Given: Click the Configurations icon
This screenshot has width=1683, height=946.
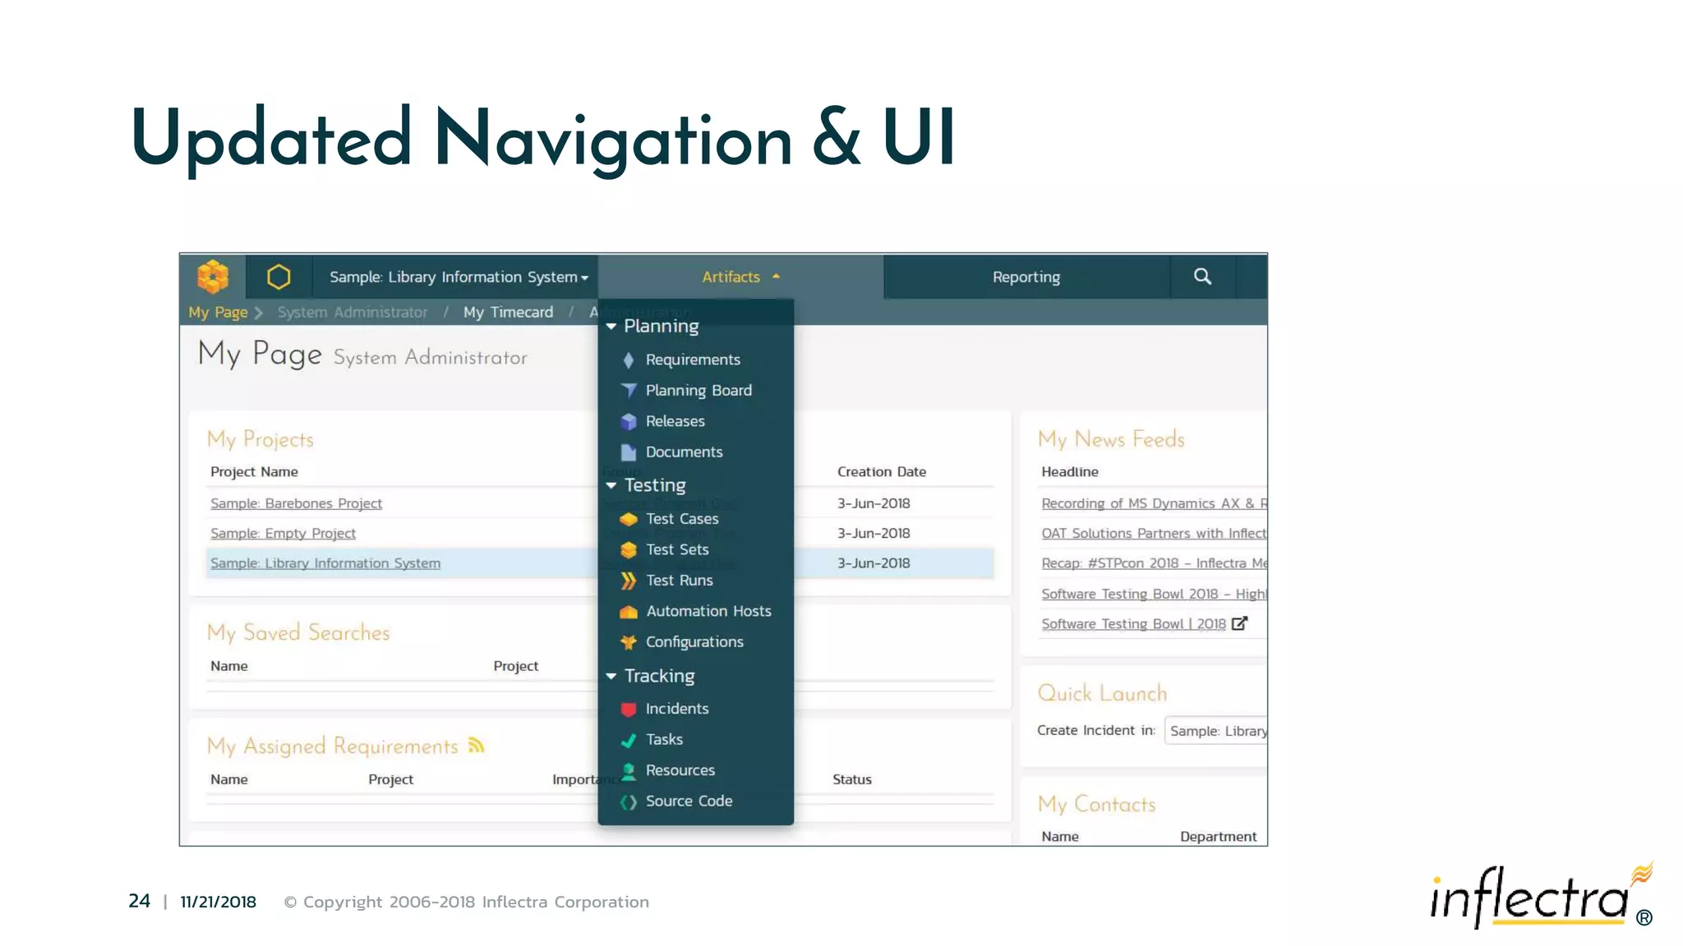Looking at the screenshot, I should click(629, 642).
